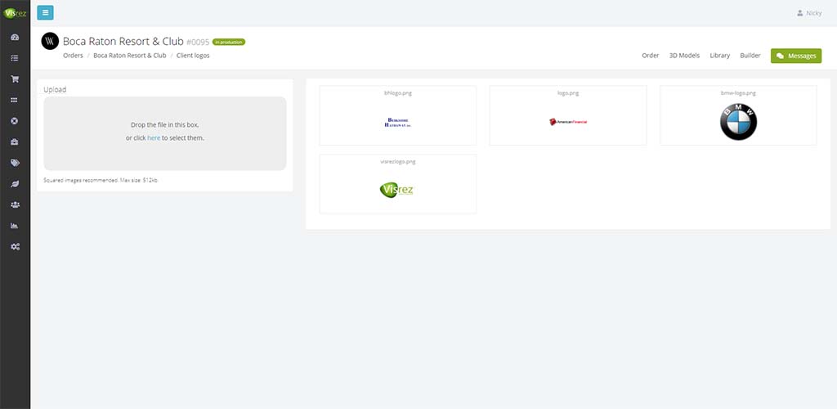The height and width of the screenshot is (409, 837).
Task: Click the order number #0095
Action: [x=198, y=42]
